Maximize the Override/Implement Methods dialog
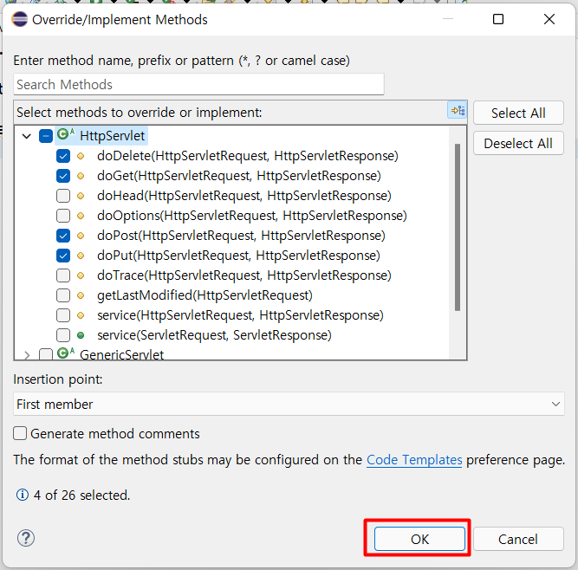Screen dimensions: 578x570 coord(498,19)
